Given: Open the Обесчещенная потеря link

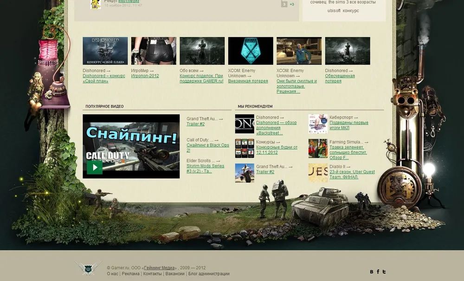Looking at the screenshot, I should (x=340, y=78).
